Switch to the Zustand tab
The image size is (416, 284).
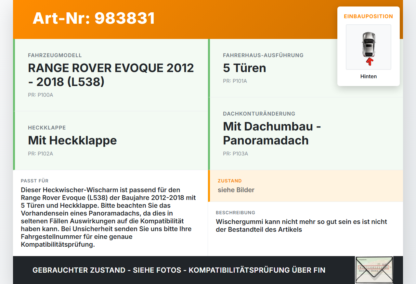230,181
